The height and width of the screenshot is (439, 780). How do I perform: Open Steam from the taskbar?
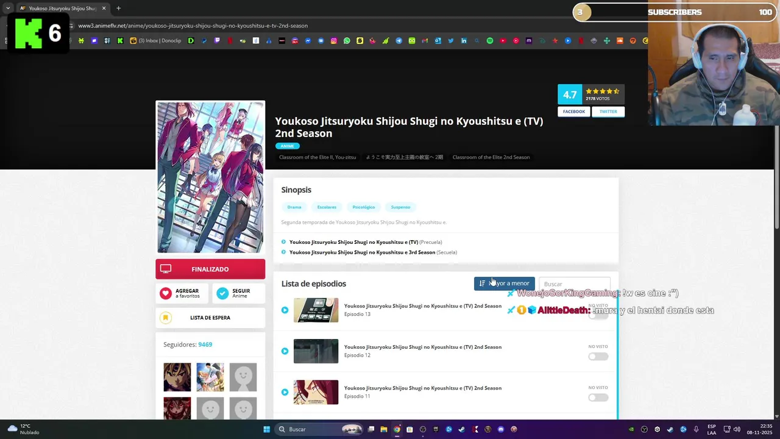click(462, 429)
